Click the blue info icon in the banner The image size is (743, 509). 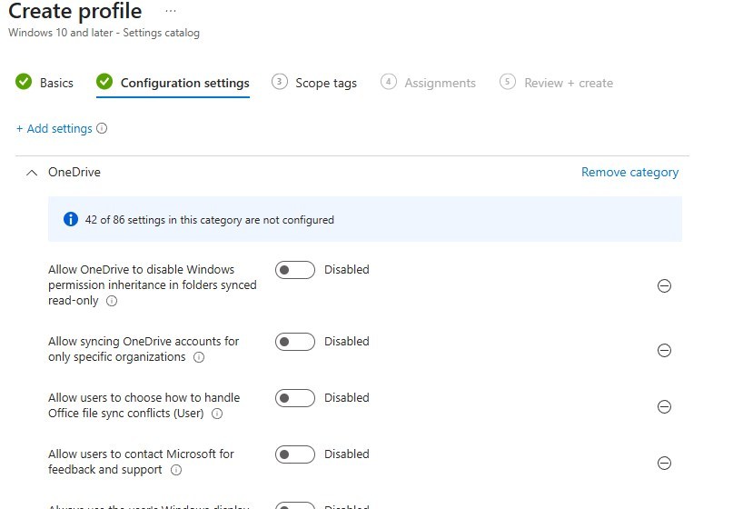(71, 219)
